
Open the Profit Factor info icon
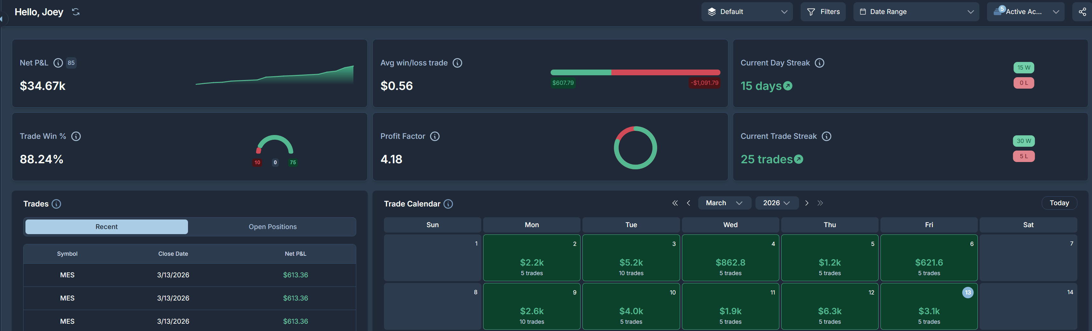click(435, 136)
